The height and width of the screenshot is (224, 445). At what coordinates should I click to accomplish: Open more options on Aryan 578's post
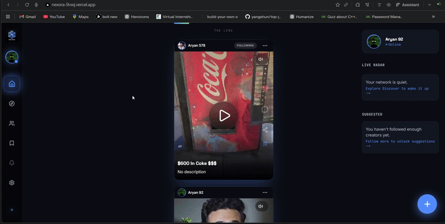click(x=265, y=46)
